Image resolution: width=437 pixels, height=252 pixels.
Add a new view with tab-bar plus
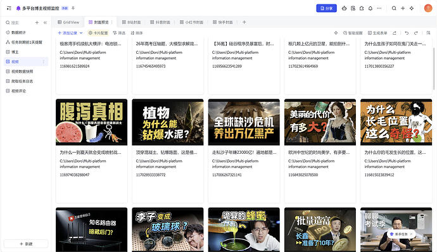pyautogui.click(x=244, y=22)
